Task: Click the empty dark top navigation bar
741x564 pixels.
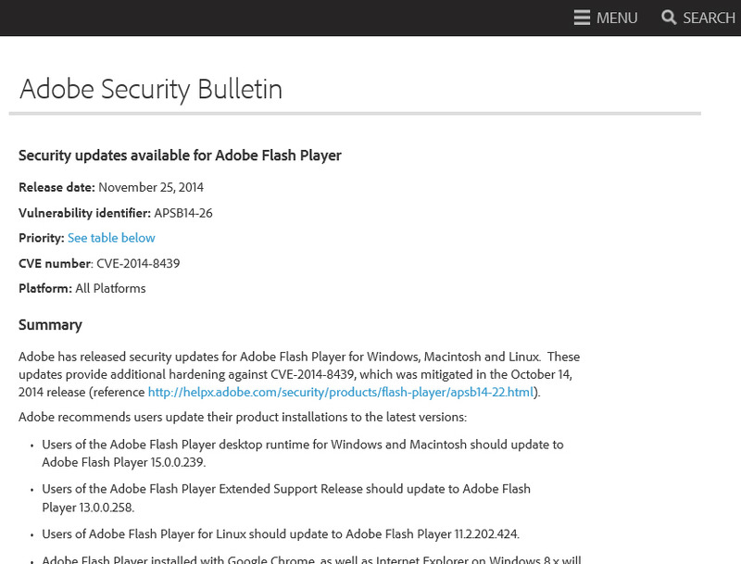Action: [x=278, y=18]
